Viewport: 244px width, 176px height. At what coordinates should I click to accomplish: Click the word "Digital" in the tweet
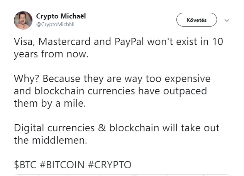point(29,128)
